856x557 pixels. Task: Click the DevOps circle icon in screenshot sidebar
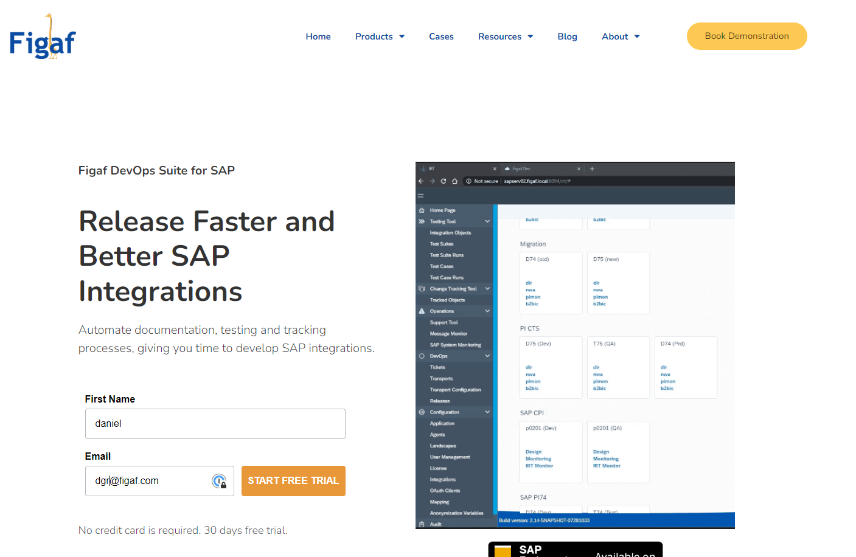pyautogui.click(x=422, y=356)
